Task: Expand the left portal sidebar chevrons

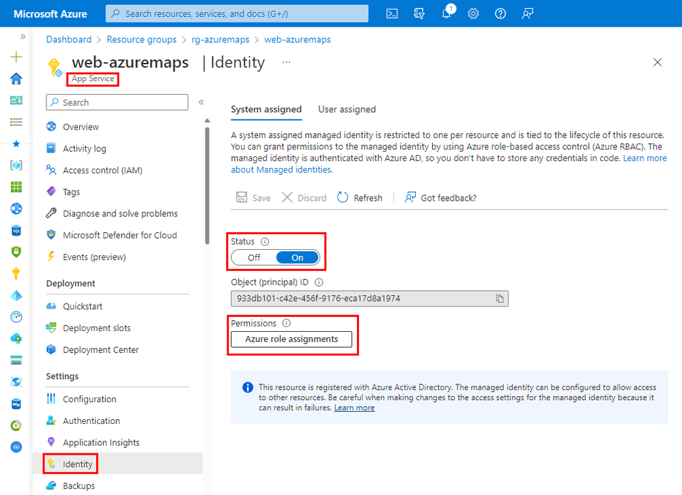Action: (23, 37)
